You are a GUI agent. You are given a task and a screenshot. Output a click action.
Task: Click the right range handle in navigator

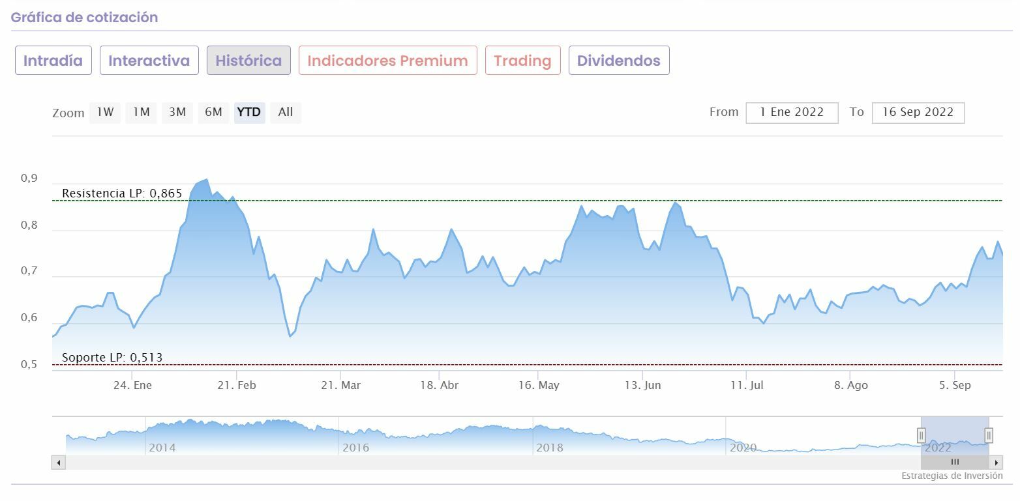(x=989, y=435)
